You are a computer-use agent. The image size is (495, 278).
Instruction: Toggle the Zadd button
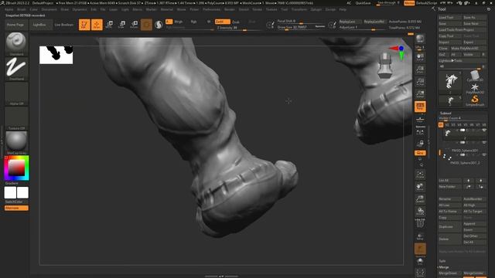coord(222,22)
